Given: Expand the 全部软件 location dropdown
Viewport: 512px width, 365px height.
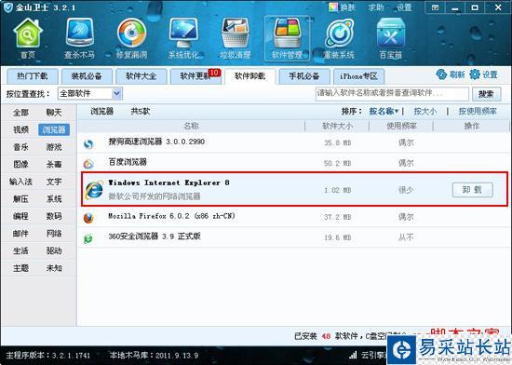Looking at the screenshot, I should (x=90, y=94).
